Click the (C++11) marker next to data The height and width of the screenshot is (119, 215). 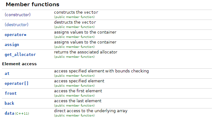pos(22,113)
